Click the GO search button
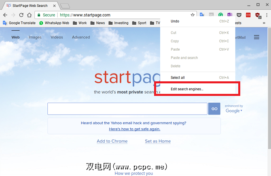The image size is (271, 176). coord(214,109)
